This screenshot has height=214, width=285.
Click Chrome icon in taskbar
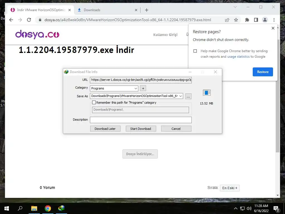coord(48,208)
